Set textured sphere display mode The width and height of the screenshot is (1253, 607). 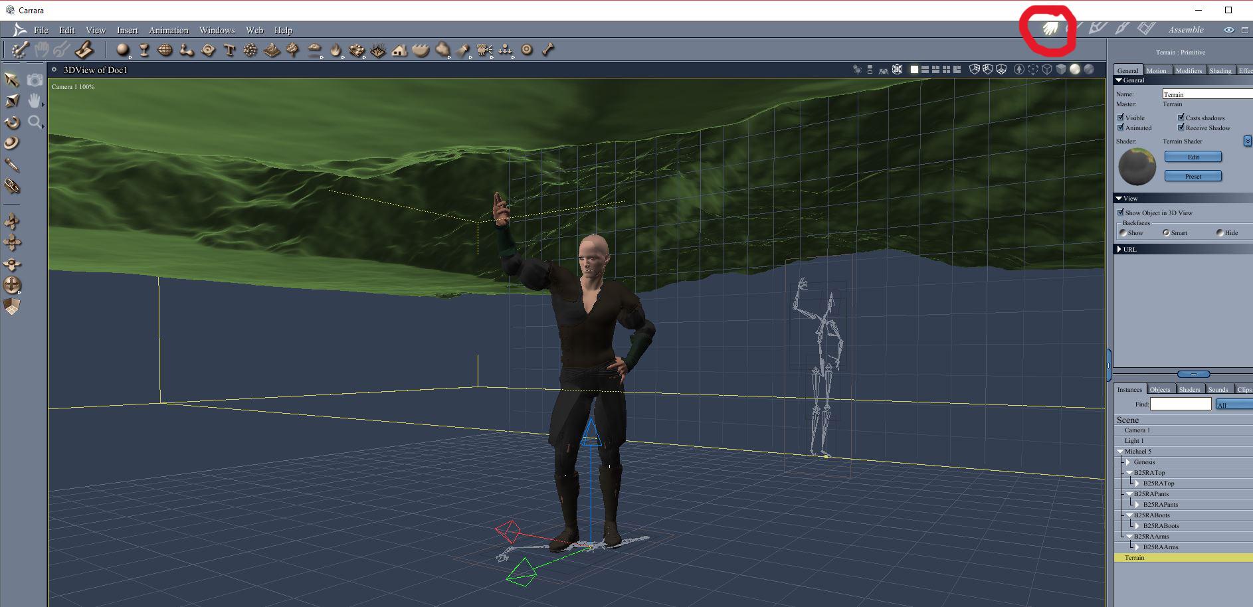coord(1089,69)
